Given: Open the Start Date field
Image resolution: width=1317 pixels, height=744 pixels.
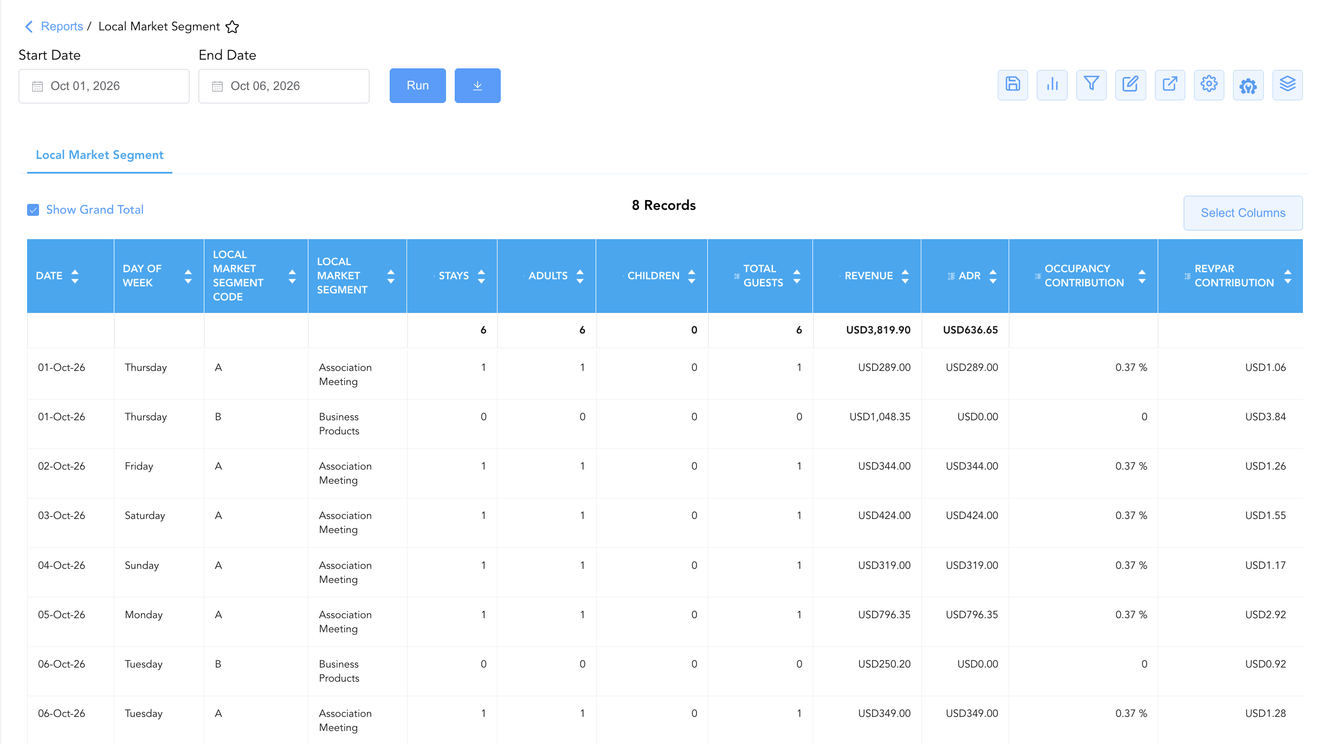Looking at the screenshot, I should tap(104, 86).
